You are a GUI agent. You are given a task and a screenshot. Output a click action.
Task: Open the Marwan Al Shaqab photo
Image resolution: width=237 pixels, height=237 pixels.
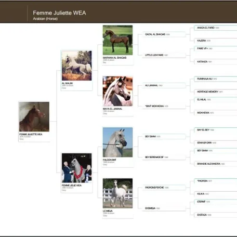coord(117,40)
